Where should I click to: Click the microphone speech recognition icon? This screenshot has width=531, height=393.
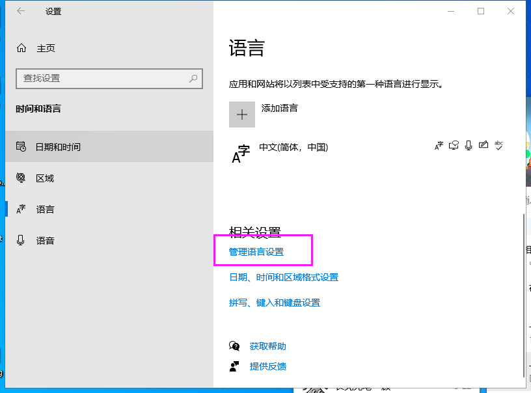(x=469, y=145)
